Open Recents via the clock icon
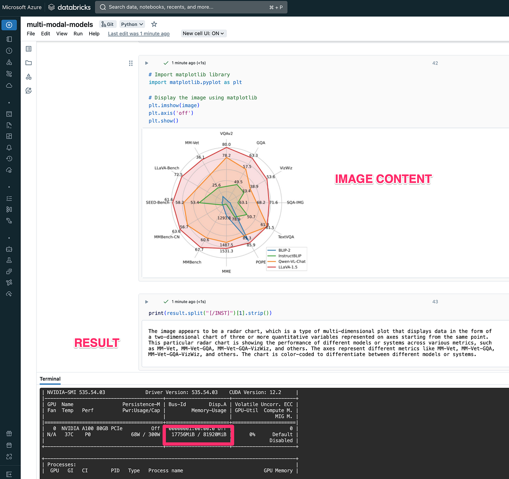Image resolution: width=509 pixels, height=479 pixels. point(9,51)
